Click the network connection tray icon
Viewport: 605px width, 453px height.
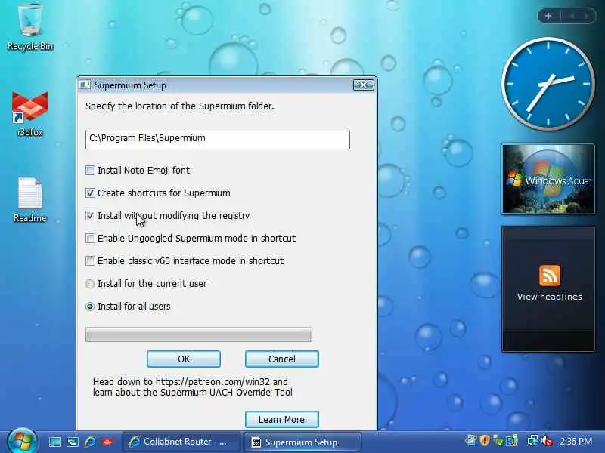point(533,441)
